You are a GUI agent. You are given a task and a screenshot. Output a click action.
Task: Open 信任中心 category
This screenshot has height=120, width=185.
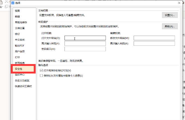click(x=20, y=75)
